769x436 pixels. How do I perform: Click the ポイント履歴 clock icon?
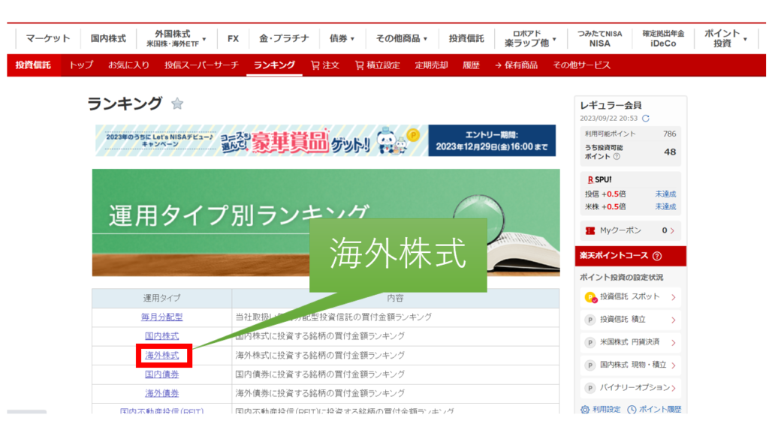tap(632, 410)
